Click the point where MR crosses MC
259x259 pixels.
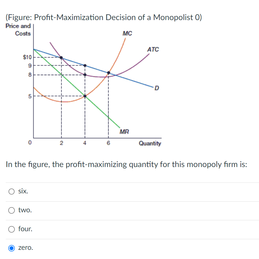pos(85,96)
